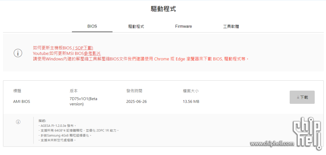Click the red Chrome 或 Edge browser recommendation line
326x155 pixels.
pyautogui.click(x=141, y=59)
